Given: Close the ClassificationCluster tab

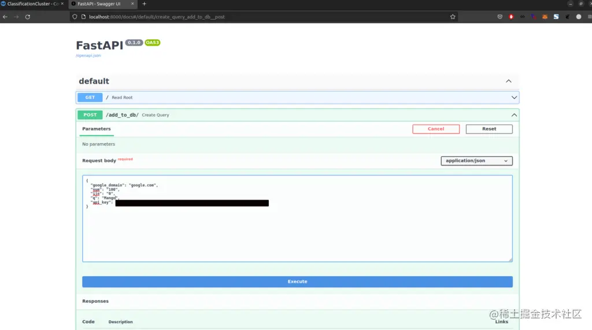Looking at the screenshot, I should [x=62, y=4].
